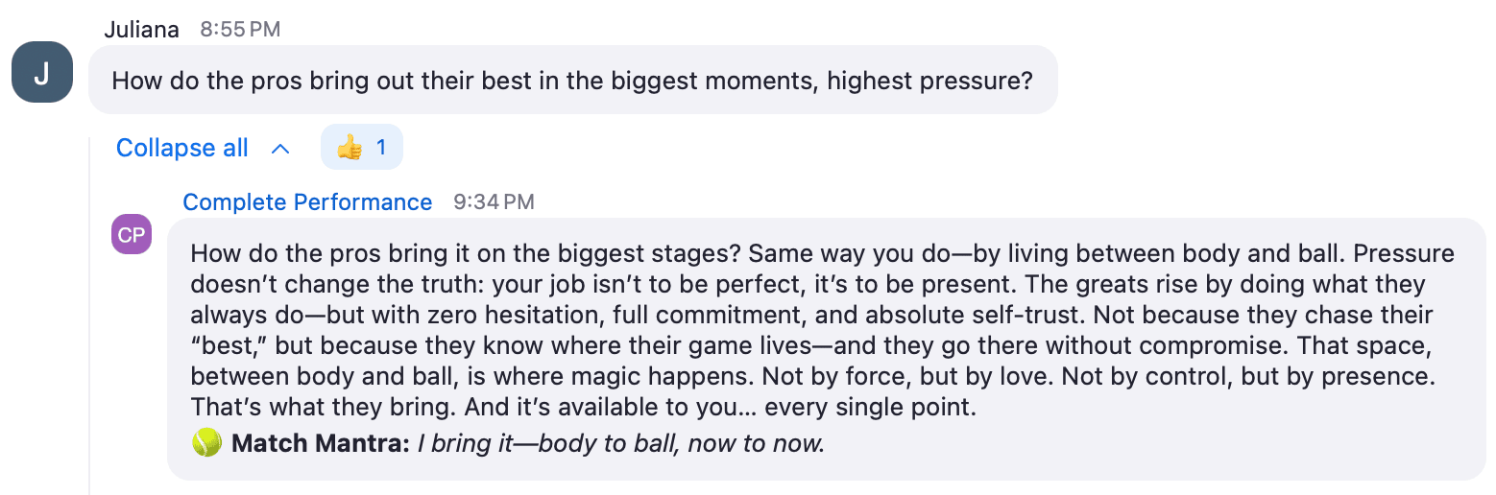Click Juliana's gray J avatar
This screenshot has width=1496, height=495.
point(42,72)
